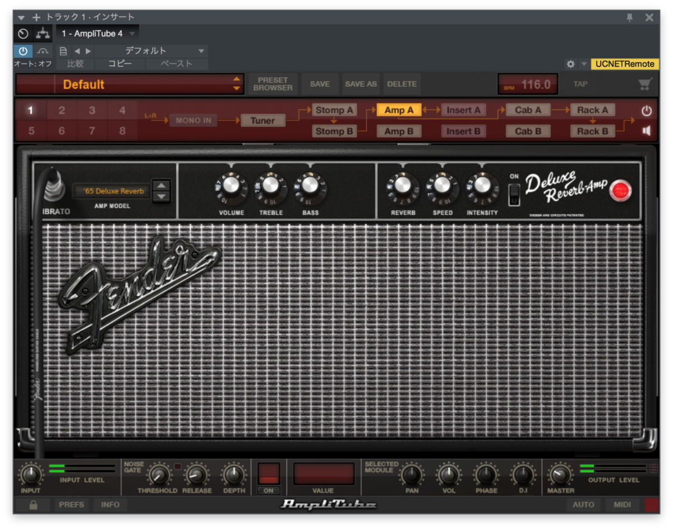The width and height of the screenshot is (673, 530).
Task: Open the Preset Browser
Action: (x=273, y=84)
